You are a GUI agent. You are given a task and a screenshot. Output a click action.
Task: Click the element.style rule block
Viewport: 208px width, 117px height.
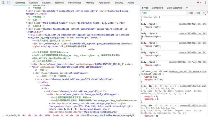point(173,19)
